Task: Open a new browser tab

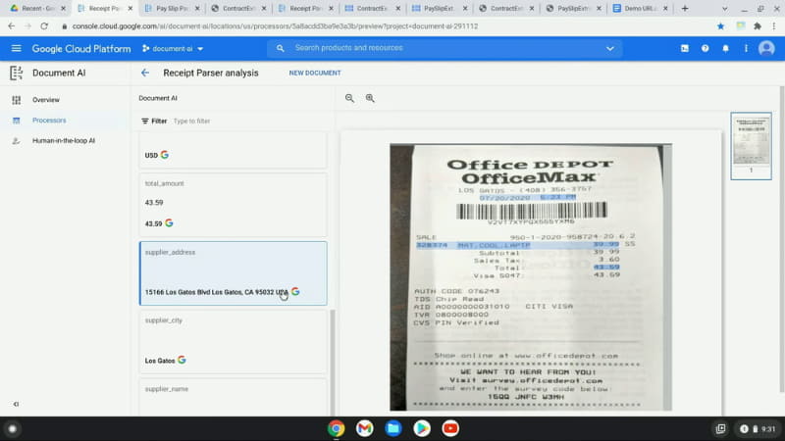Action: click(x=684, y=9)
